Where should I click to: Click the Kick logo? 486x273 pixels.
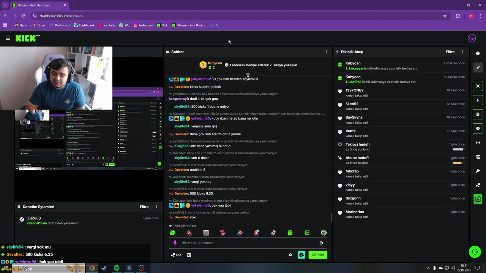click(x=28, y=38)
